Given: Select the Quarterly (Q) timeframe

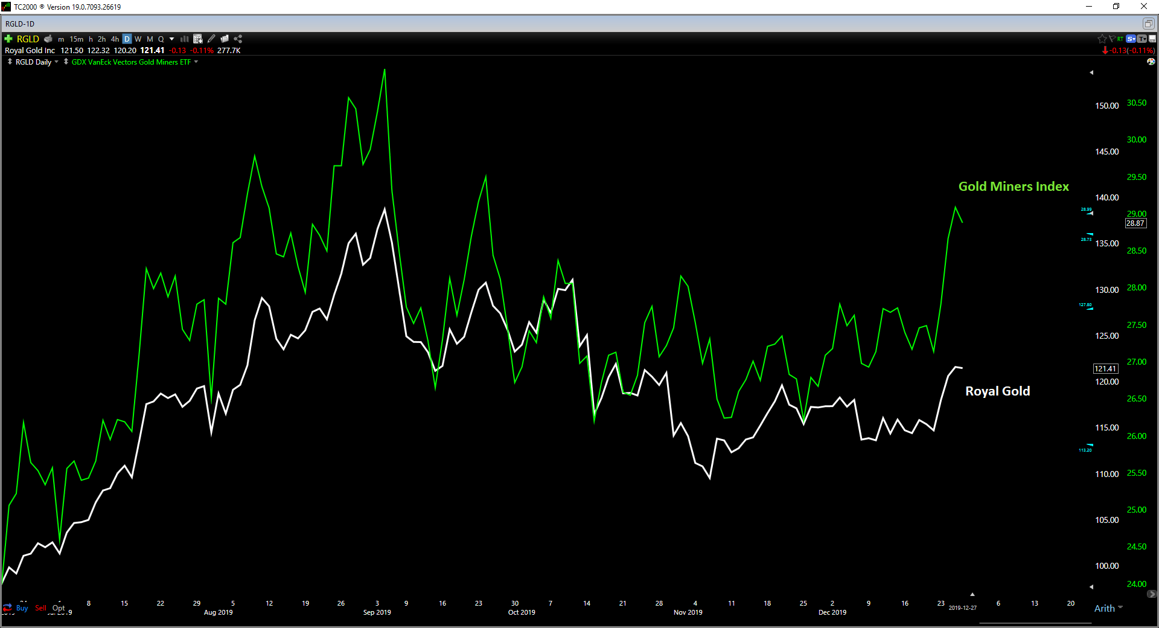Looking at the screenshot, I should [161, 39].
